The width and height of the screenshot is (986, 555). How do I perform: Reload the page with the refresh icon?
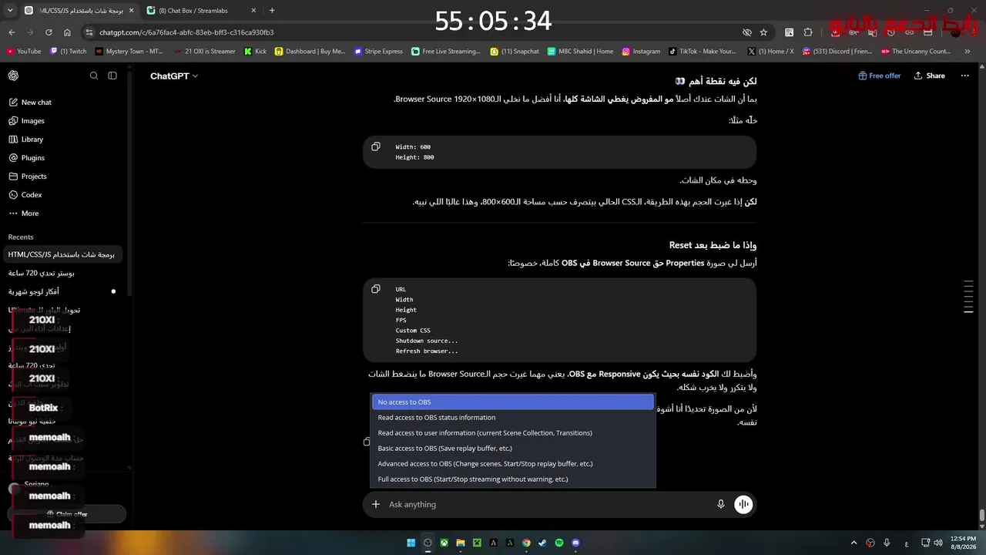49,32
